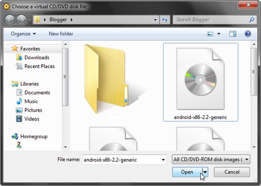Expand the Open button split arrow
261x186 pixels.
pyautogui.click(x=205, y=172)
